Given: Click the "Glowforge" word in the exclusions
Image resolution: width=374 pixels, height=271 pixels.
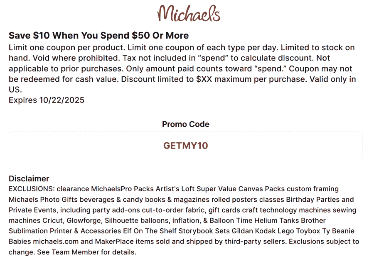Looking at the screenshot, I should tap(84, 220).
